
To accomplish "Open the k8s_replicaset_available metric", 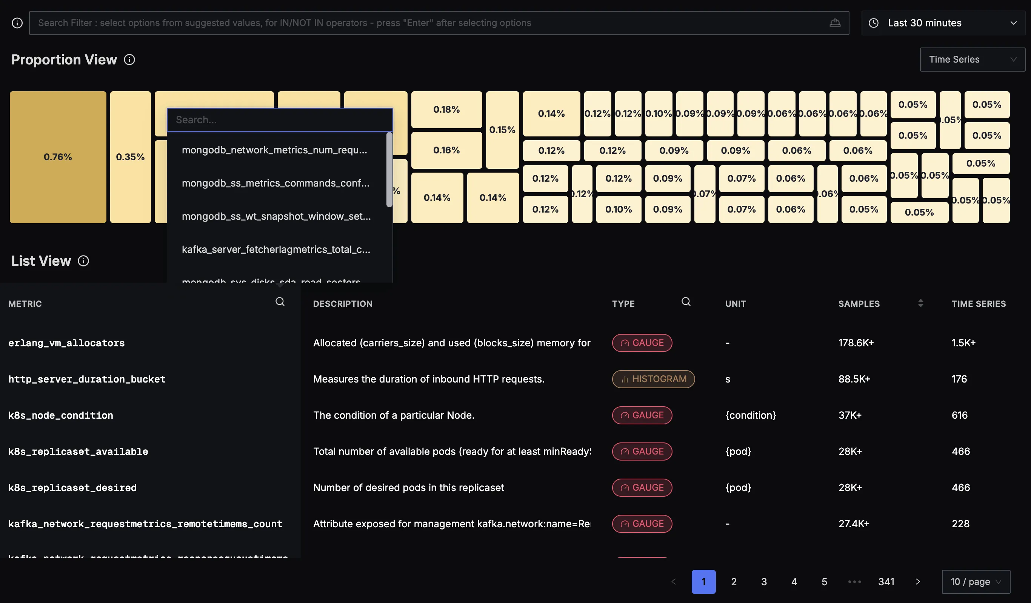I will coord(78,451).
